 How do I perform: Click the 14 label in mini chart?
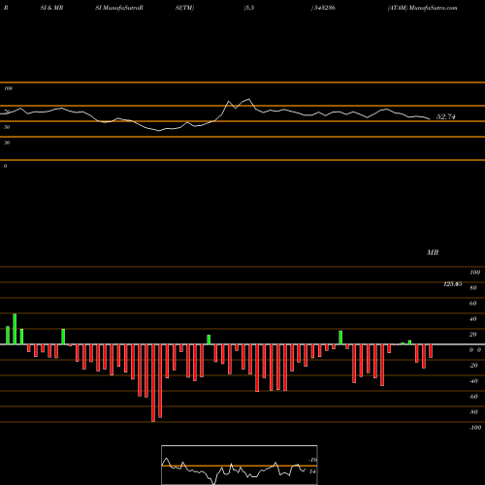coord(312,471)
